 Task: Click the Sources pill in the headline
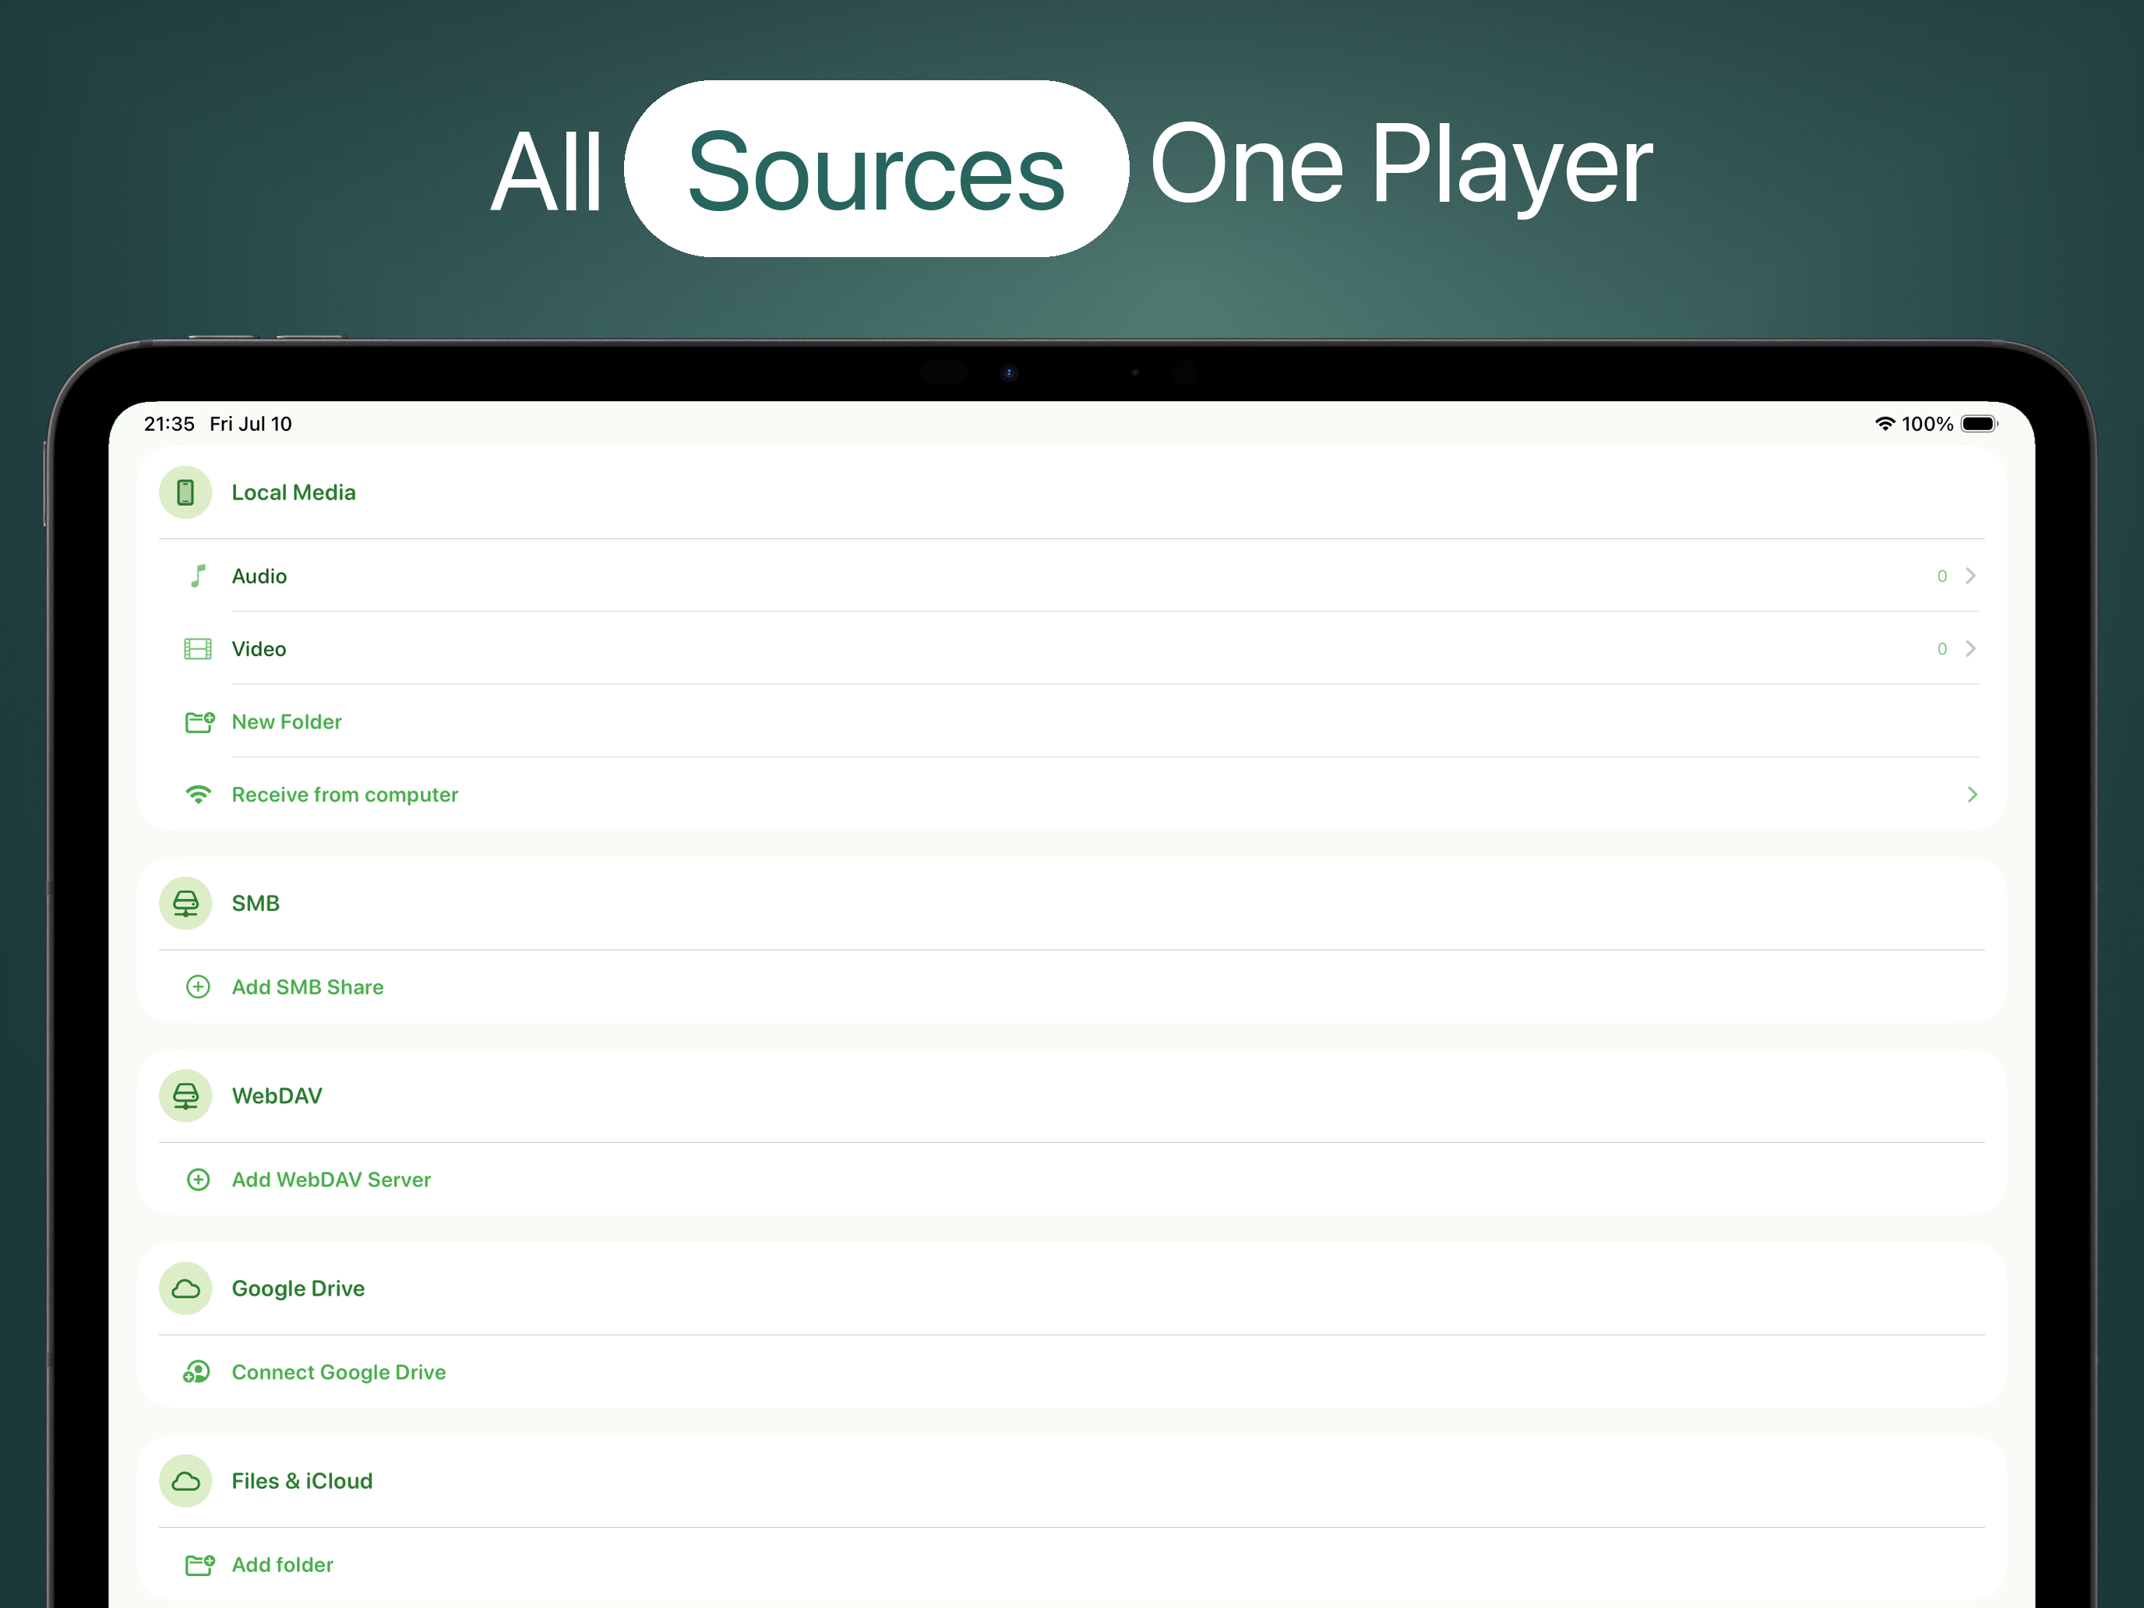tap(876, 168)
